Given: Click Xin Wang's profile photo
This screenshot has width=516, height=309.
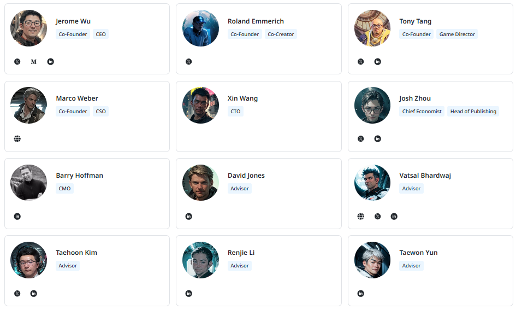Looking at the screenshot, I should pos(200,105).
